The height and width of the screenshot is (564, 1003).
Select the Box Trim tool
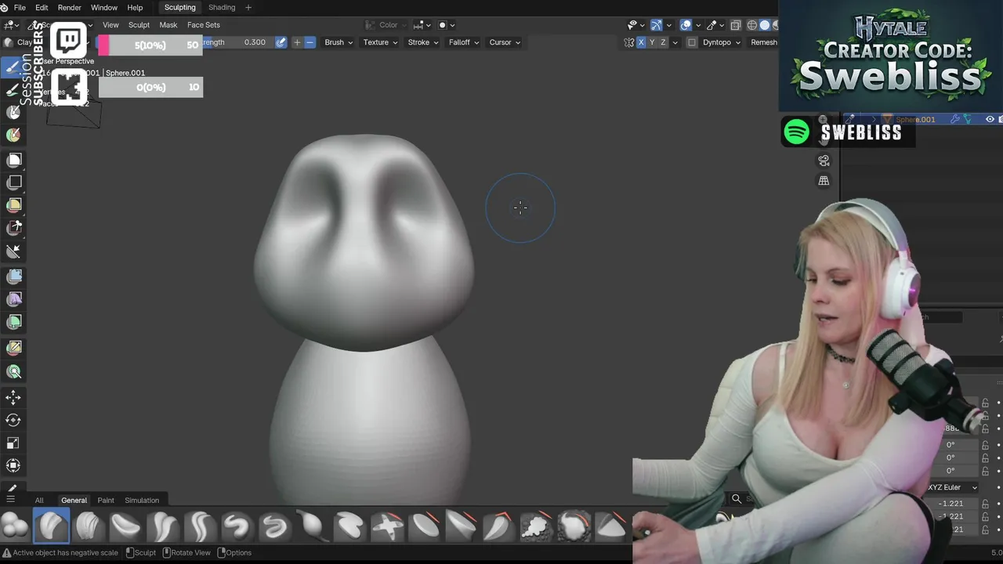[13, 228]
